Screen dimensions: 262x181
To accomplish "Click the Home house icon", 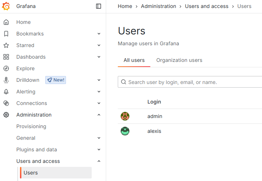I will pos(6,22).
